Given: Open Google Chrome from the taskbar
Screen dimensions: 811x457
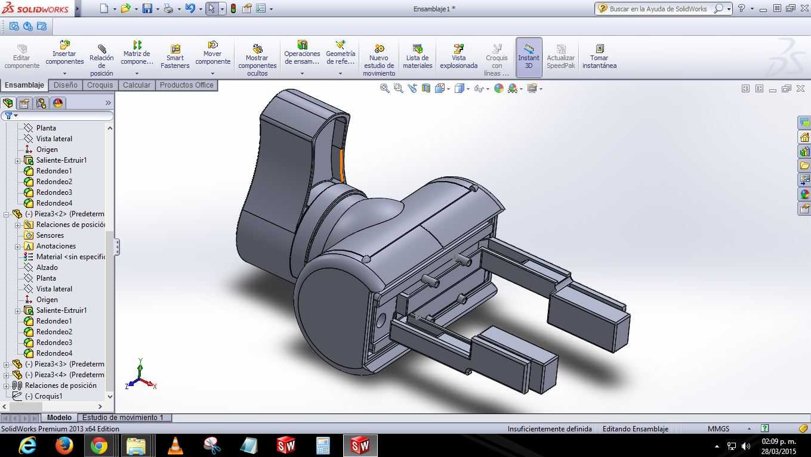Looking at the screenshot, I should tap(98, 445).
